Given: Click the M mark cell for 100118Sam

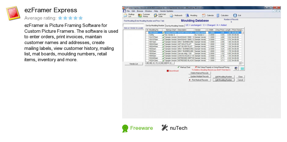Looking at the screenshot, I should [x=147, y=32].
